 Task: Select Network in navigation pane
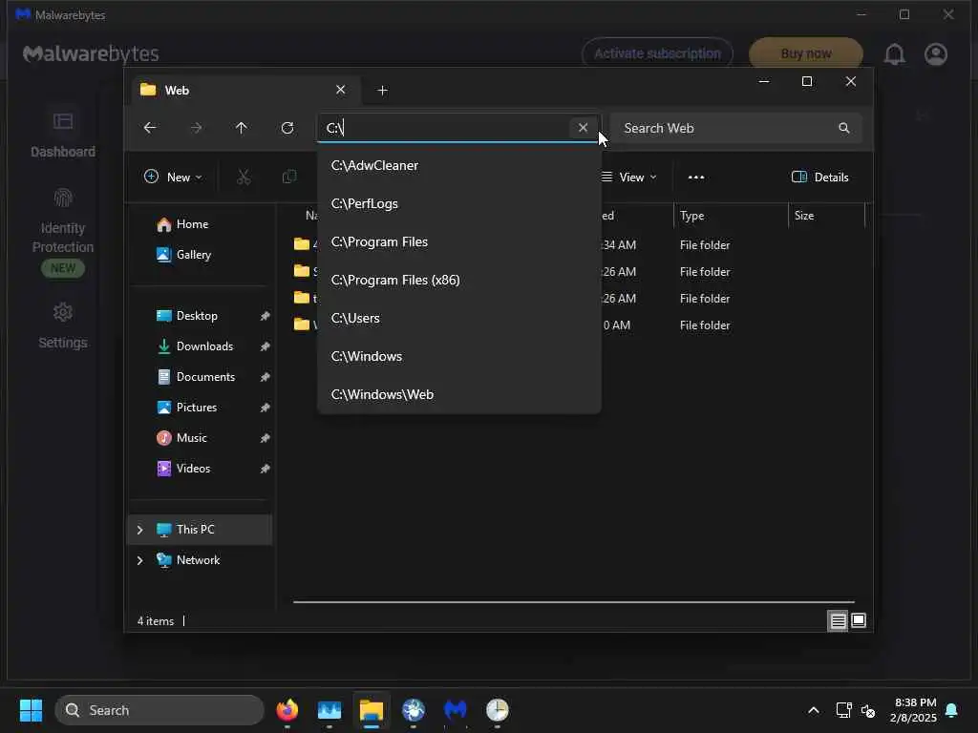tap(198, 559)
